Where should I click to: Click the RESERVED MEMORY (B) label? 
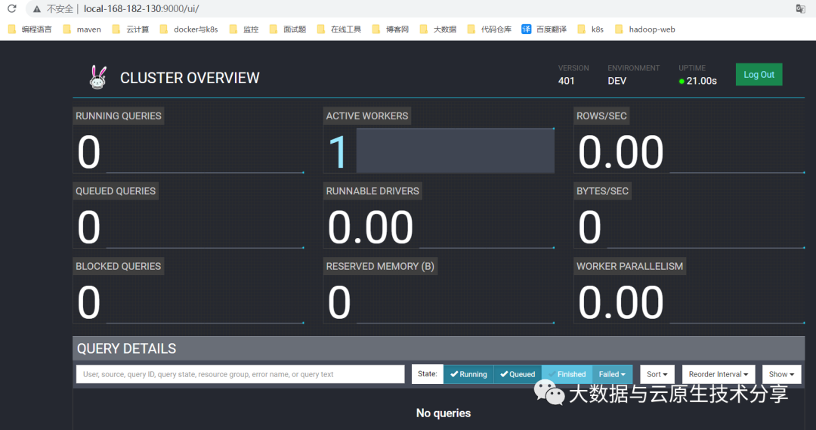pos(380,266)
